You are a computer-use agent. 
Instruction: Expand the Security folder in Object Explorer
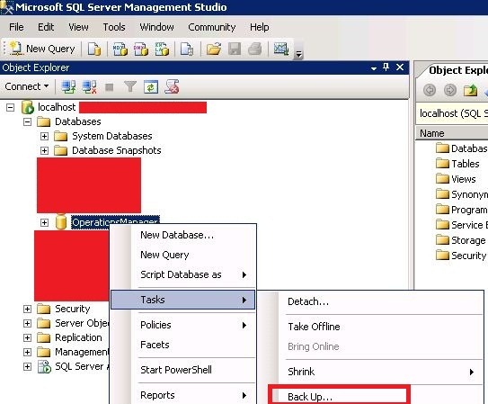(x=27, y=309)
